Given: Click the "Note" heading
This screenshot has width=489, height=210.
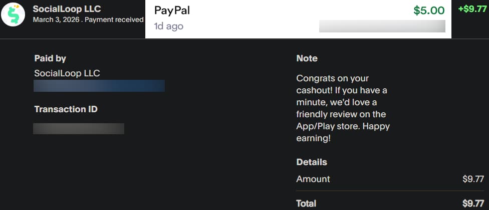Looking at the screenshot, I should point(307,58).
